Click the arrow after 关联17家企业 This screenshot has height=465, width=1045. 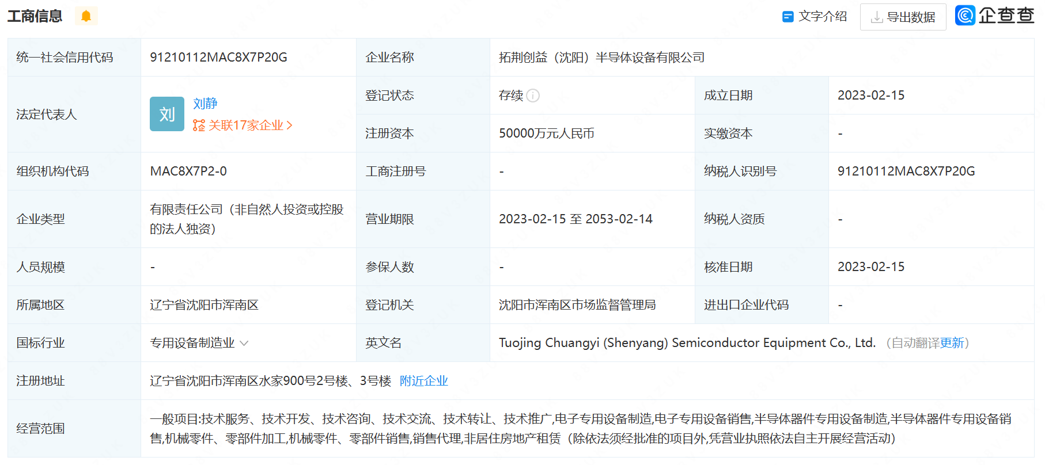pyautogui.click(x=289, y=125)
